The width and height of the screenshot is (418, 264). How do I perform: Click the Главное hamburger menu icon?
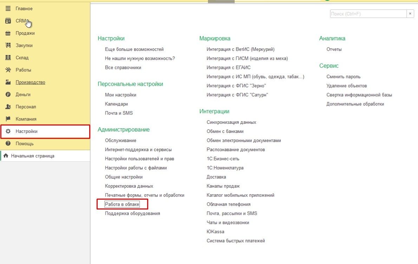click(x=8, y=8)
